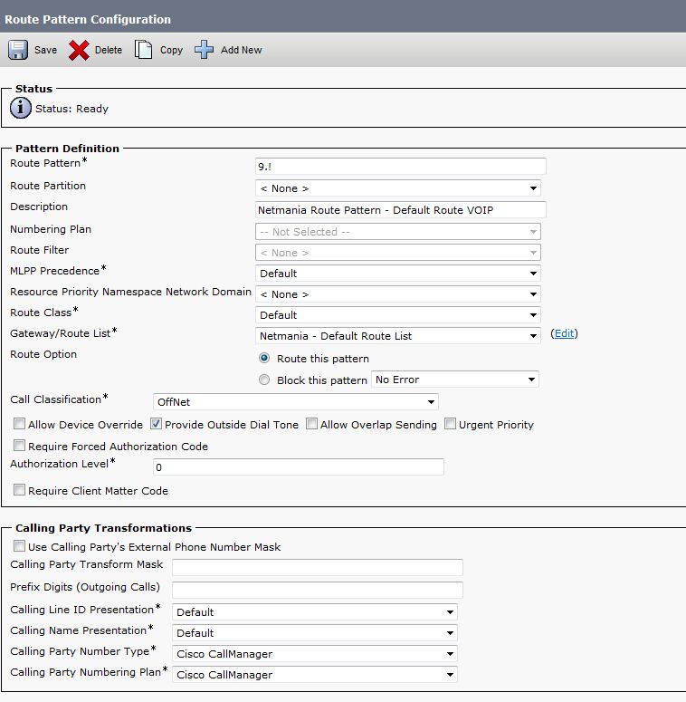Click the 'MLPP Precedence' label
Screen dimensions: 686x702
click(54, 271)
